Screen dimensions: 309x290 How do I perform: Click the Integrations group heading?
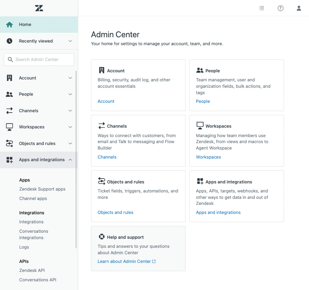tap(32, 213)
